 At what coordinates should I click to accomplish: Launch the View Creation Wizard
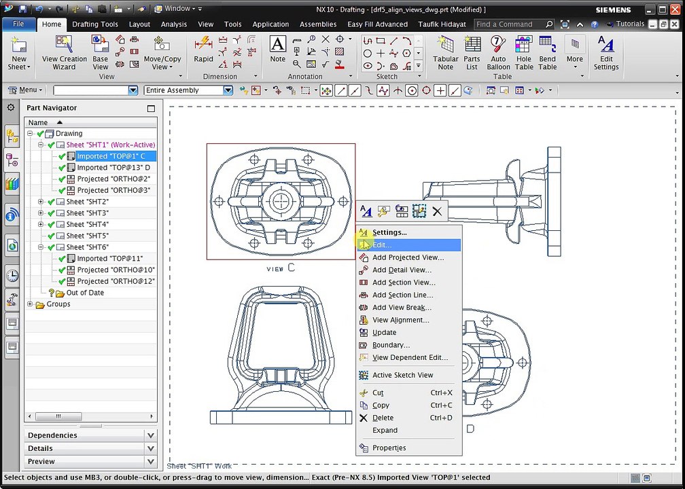[x=64, y=54]
